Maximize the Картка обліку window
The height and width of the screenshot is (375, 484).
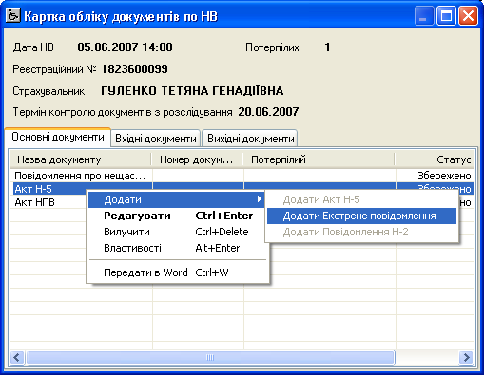tap(446, 16)
